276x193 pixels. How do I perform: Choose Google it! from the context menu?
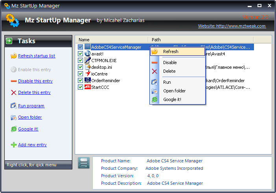point(177,99)
